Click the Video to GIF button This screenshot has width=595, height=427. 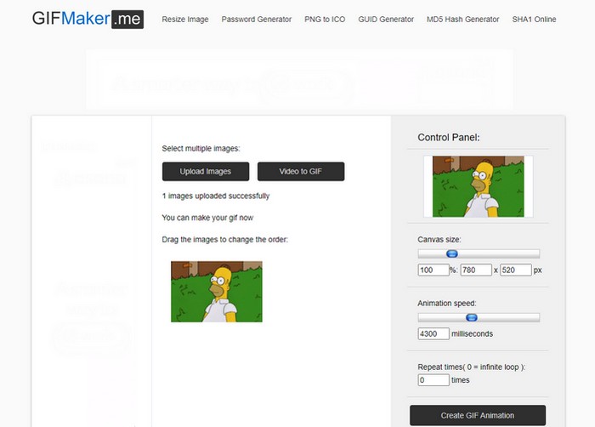[301, 171]
